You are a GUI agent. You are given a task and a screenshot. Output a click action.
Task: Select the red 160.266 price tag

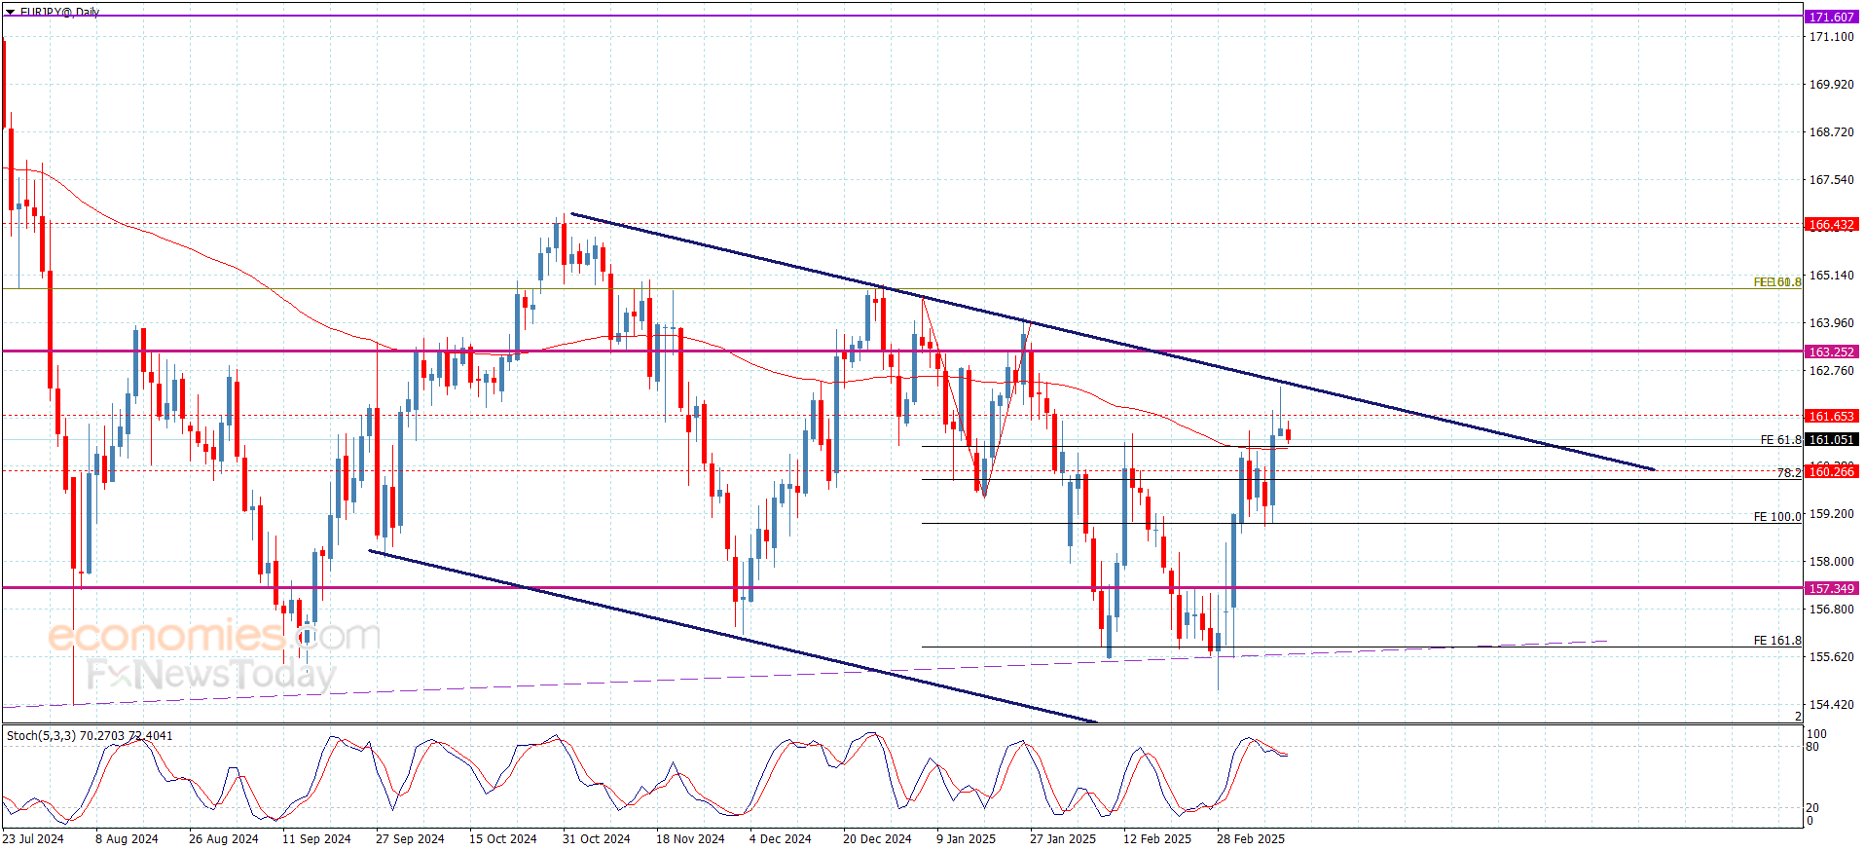[x=1831, y=471]
